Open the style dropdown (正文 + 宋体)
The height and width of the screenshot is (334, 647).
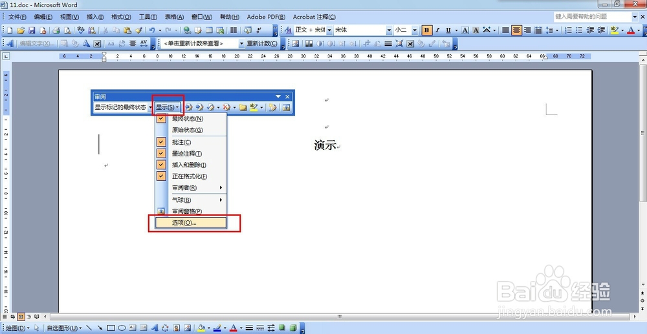pos(329,30)
